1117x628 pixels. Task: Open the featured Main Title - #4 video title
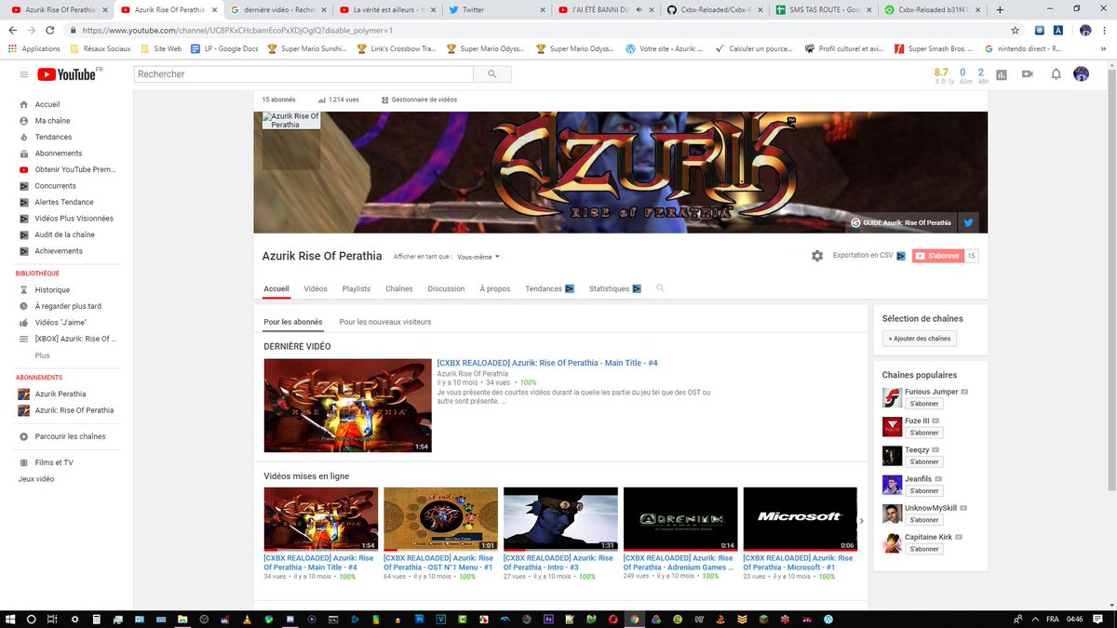coord(547,363)
